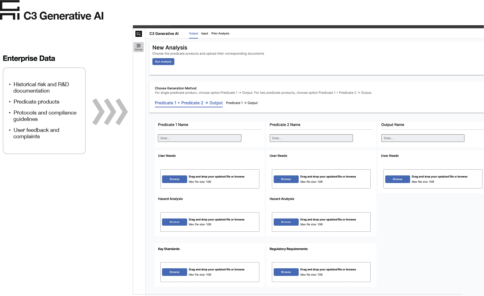Select Predicate 1 + Predicate 2 → Output method

189,103
